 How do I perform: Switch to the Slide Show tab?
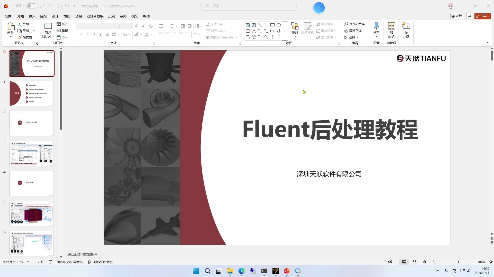(95, 16)
